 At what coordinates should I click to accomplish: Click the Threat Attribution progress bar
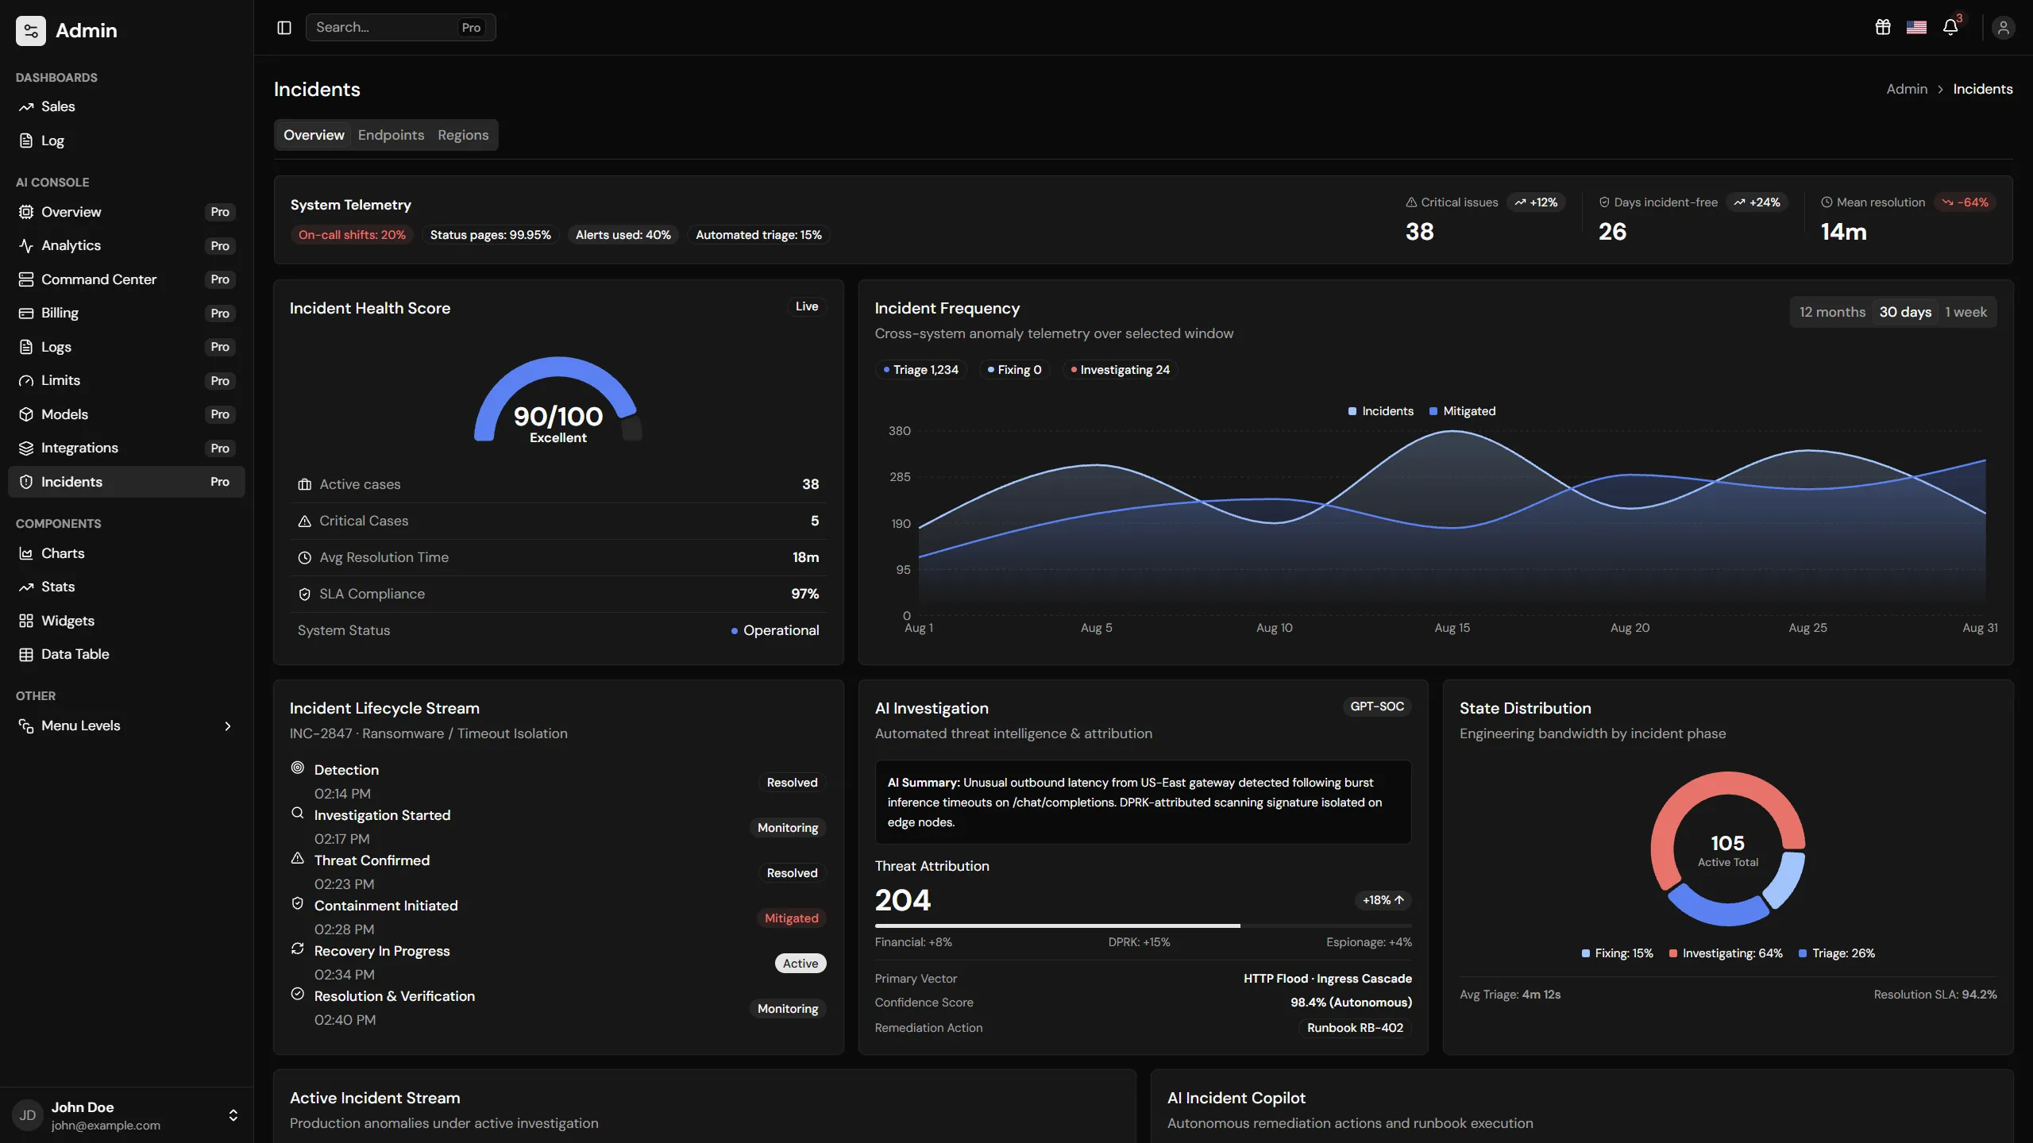[1143, 926]
